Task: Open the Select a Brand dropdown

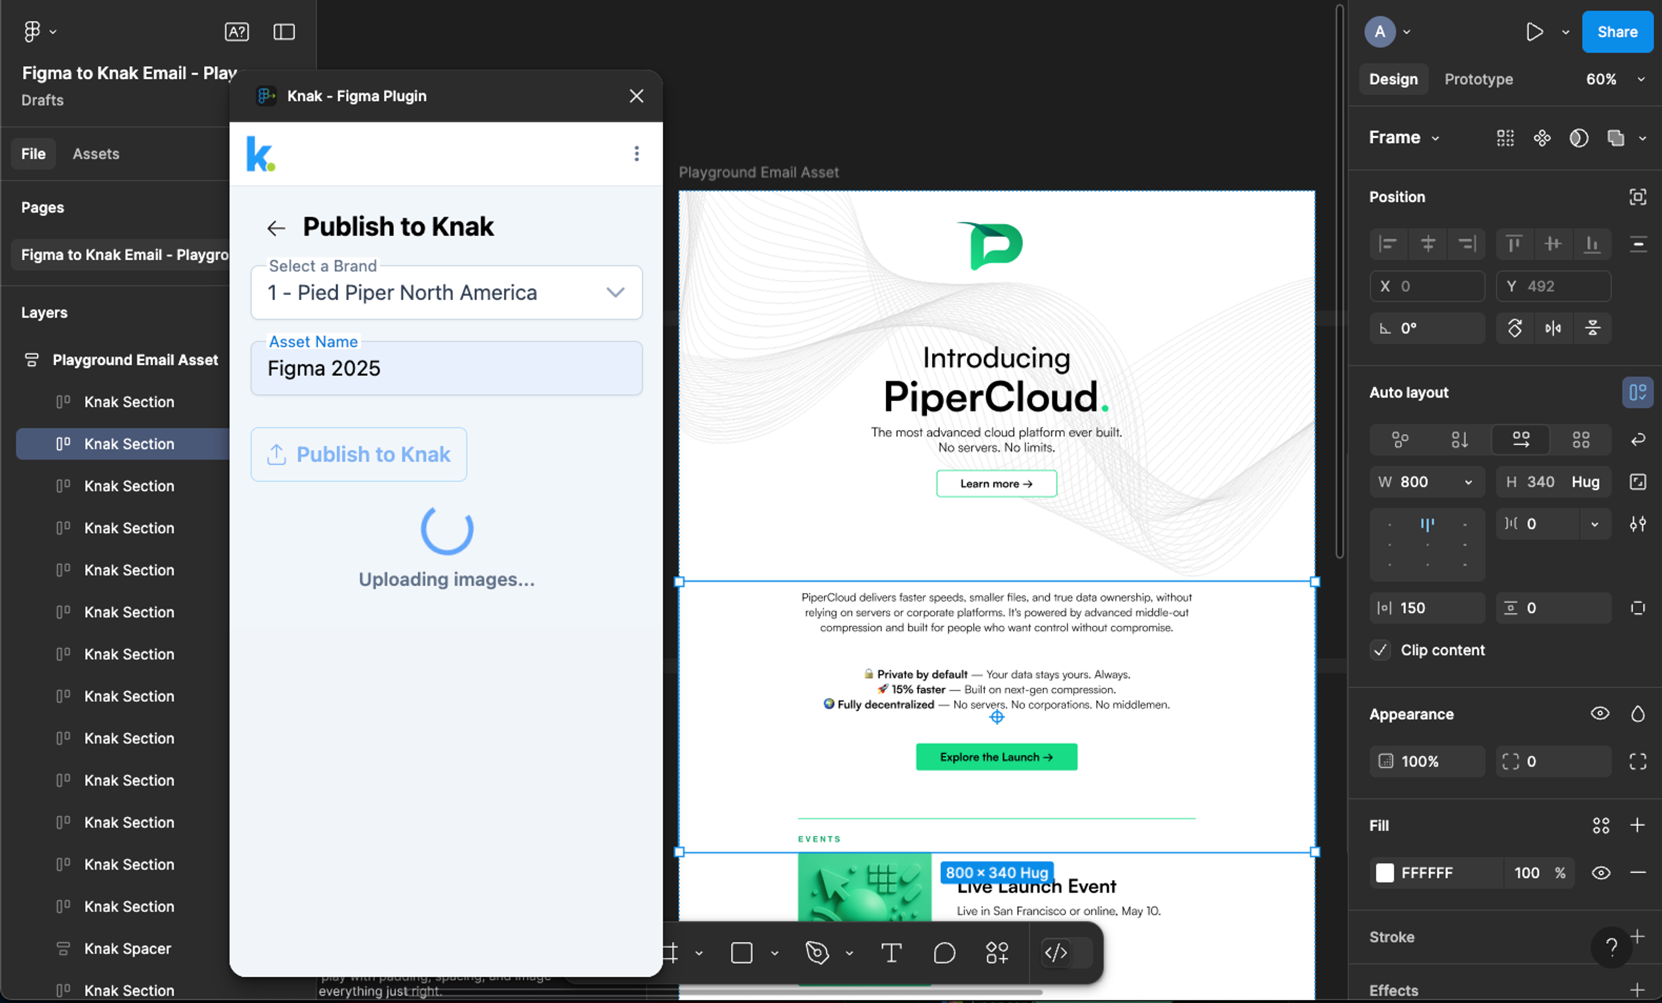Action: [446, 292]
